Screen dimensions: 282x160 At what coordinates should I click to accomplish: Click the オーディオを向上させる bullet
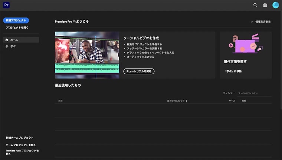pyautogui.click(x=141, y=57)
